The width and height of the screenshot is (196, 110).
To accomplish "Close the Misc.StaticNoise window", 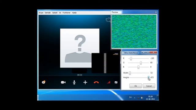I will [x=153, y=52].
